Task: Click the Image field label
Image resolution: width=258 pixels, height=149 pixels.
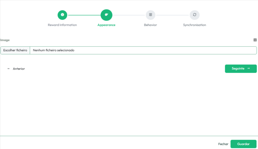Action: coord(5,40)
